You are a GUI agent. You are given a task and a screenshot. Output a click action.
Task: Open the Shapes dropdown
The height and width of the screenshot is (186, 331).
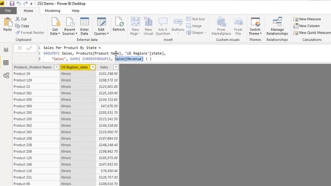(x=196, y=33)
